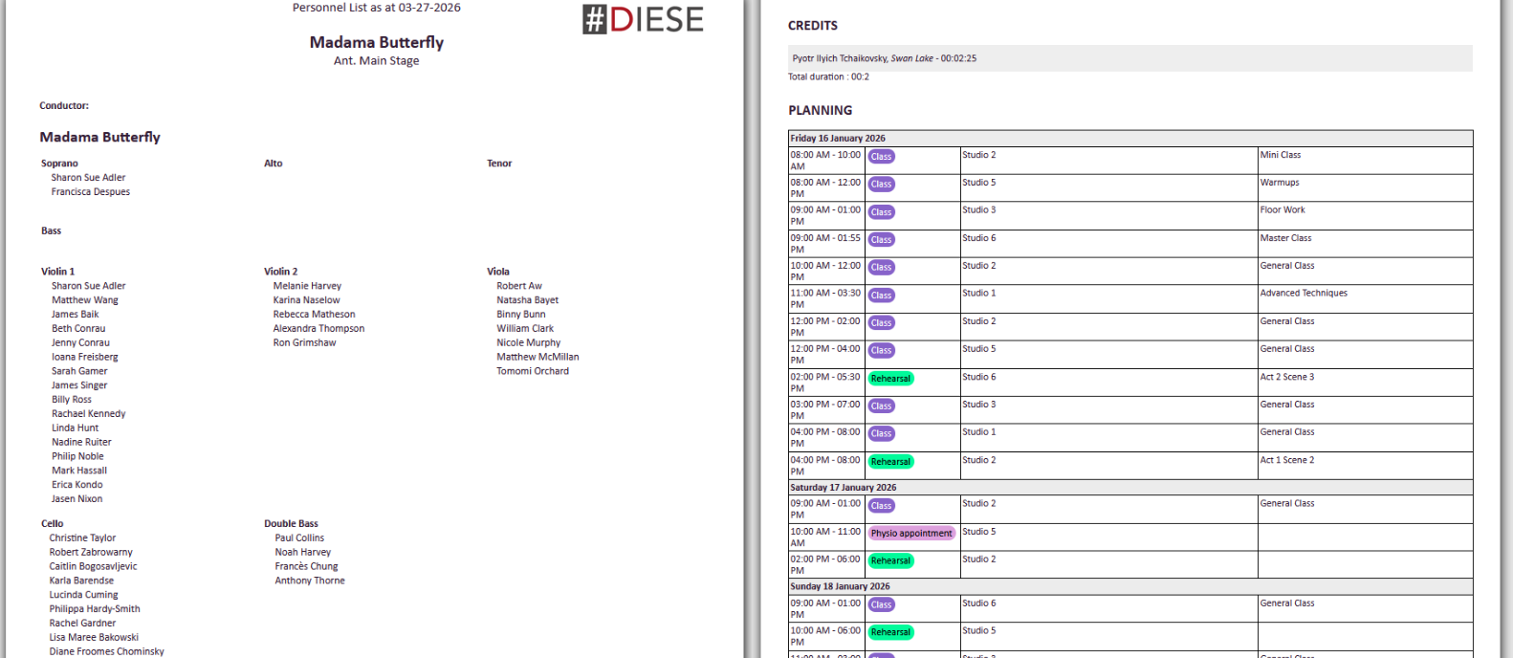Click the #DIESE logo
Viewport: 1513px width, 658px height.
coord(643,19)
